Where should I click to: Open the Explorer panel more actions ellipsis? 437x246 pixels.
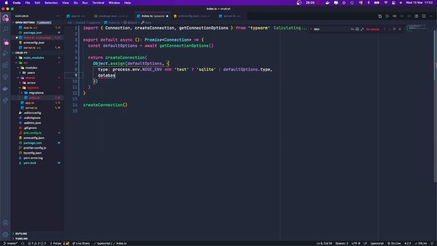pyautogui.click(x=57, y=16)
